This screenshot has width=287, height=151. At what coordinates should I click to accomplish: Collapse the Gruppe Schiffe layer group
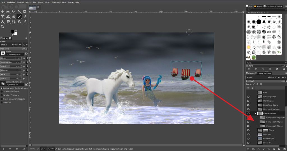[256, 114]
